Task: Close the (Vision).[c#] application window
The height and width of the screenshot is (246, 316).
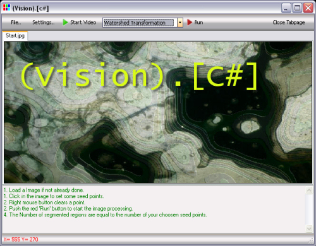Action: [x=308, y=8]
